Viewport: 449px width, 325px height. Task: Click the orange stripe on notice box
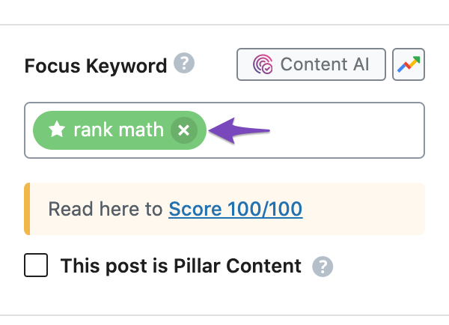(27, 209)
